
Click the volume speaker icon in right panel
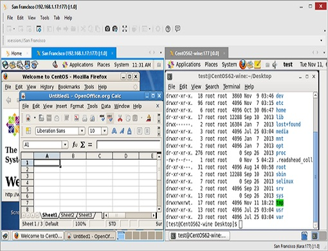click(275, 64)
